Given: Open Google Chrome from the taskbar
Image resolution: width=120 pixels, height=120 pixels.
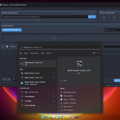Looking at the screenshot, I should click(x=62, y=117).
